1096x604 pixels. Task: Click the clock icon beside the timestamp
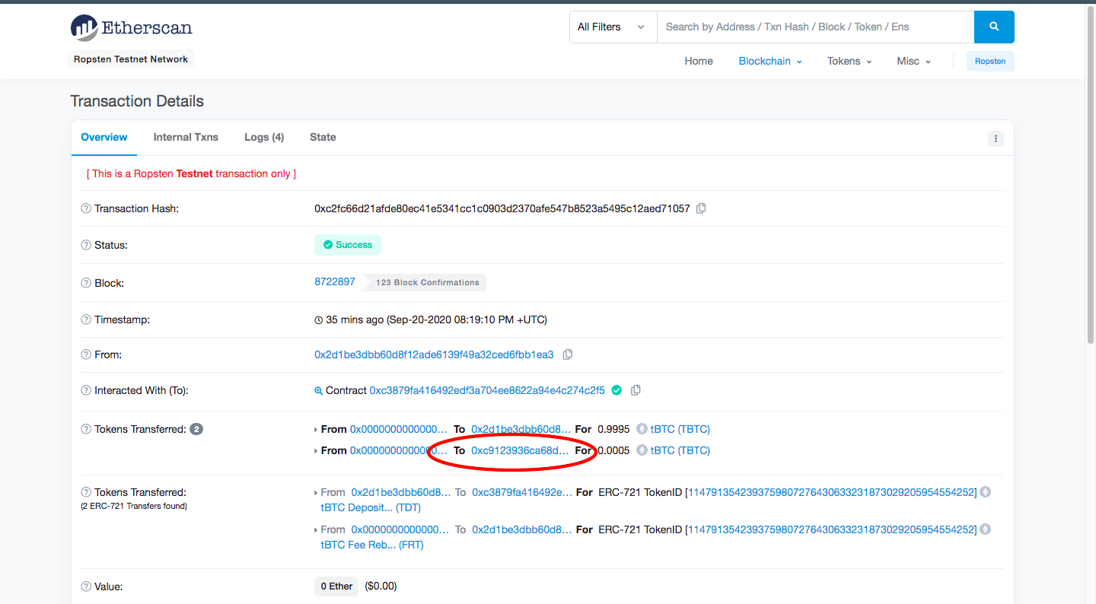(319, 320)
